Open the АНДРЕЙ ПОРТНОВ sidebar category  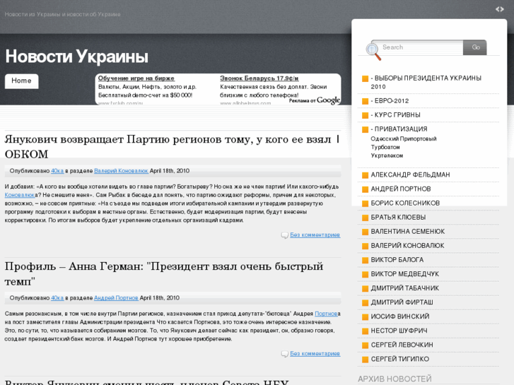pyautogui.click(x=401, y=189)
